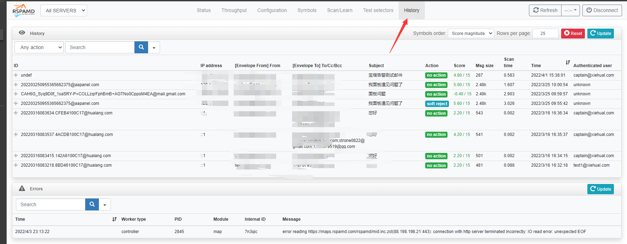Screen dimensions: 627x244
Task: Sort by the IP address column header
Action: tap(211, 66)
